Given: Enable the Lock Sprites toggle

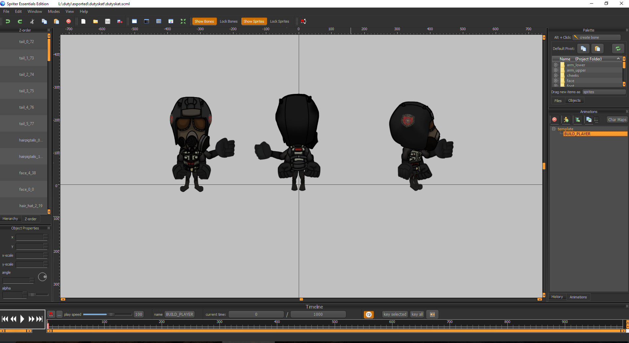Looking at the screenshot, I should [x=279, y=21].
